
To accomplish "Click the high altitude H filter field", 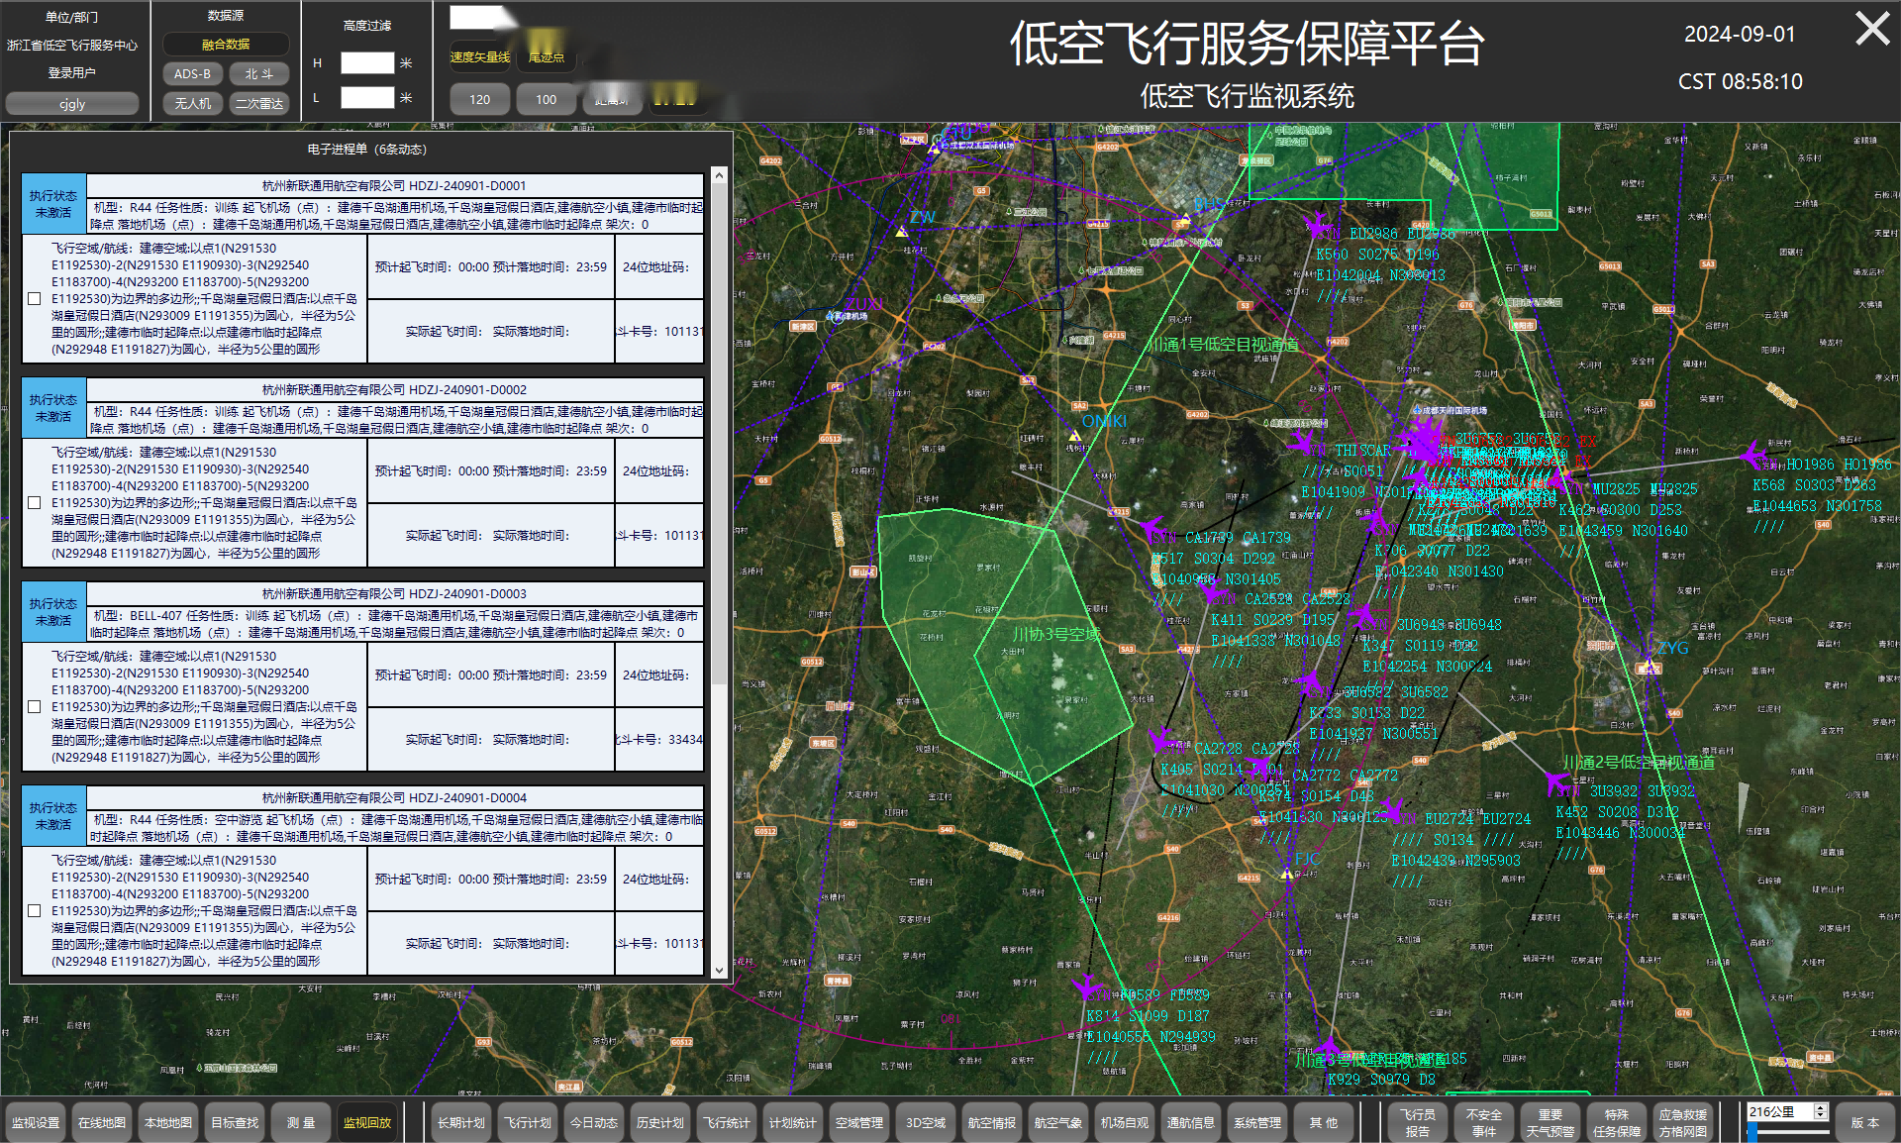I will (x=367, y=63).
